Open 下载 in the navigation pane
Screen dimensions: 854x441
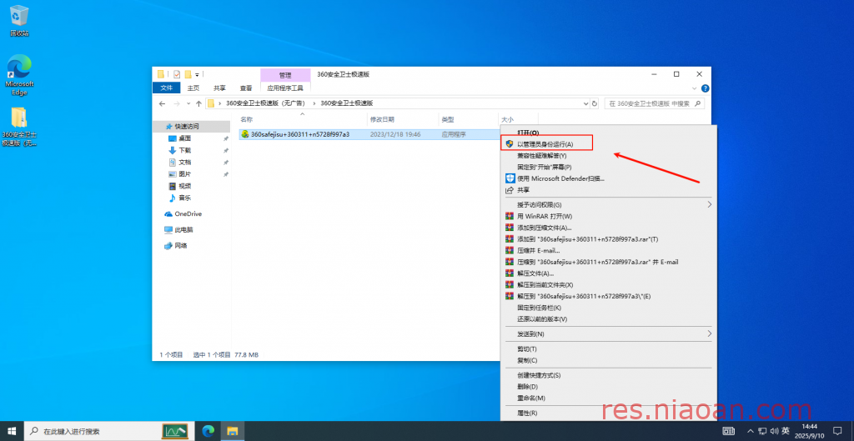(184, 150)
